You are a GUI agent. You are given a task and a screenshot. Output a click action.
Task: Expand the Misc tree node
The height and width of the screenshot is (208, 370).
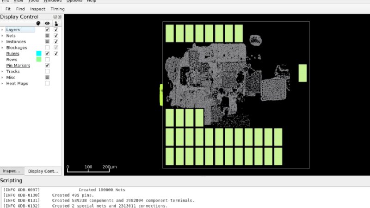coord(2,77)
